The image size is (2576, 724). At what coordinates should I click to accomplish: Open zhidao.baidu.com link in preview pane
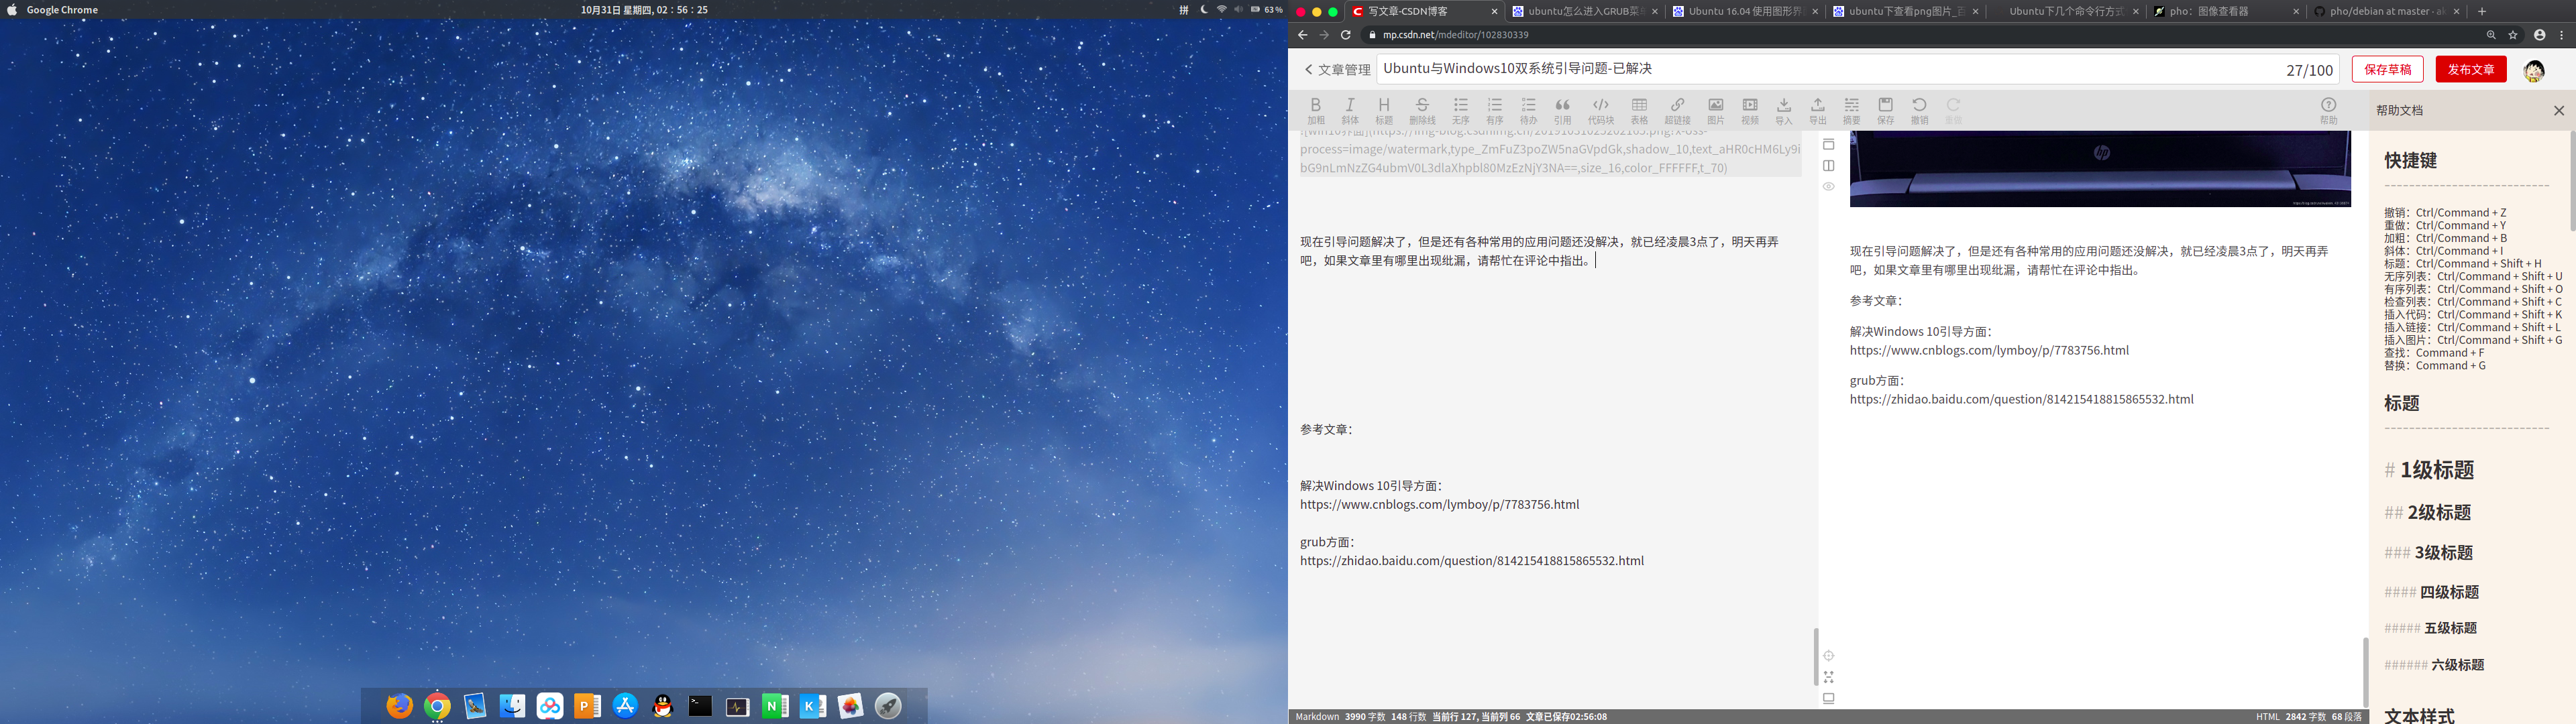(2022, 399)
